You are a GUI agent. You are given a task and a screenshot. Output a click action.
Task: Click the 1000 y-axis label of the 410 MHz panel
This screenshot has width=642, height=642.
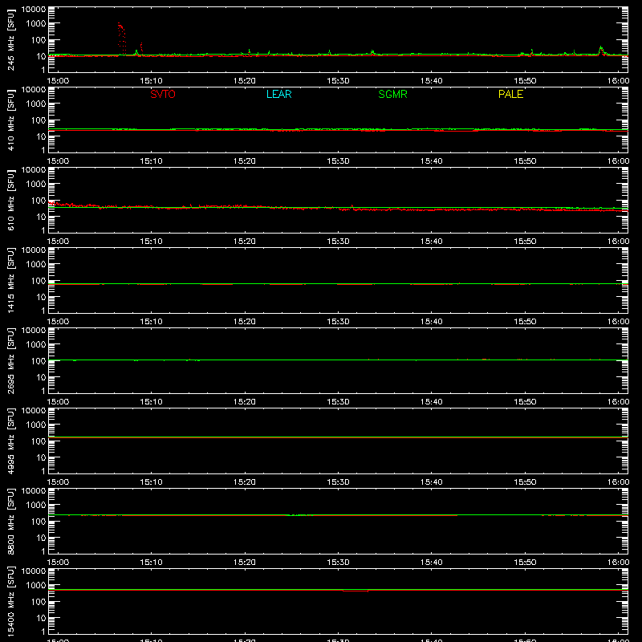pyautogui.click(x=36, y=104)
